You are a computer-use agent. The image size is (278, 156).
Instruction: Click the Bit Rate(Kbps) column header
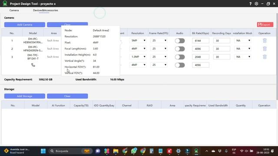pyautogui.click(x=201, y=33)
